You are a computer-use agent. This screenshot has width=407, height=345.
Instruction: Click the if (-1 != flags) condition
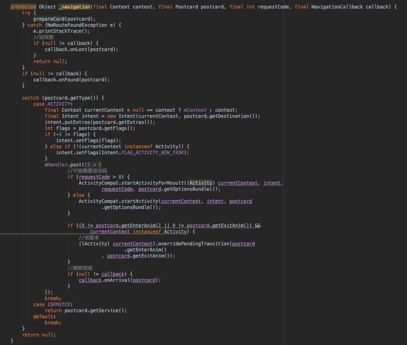pos(70,134)
